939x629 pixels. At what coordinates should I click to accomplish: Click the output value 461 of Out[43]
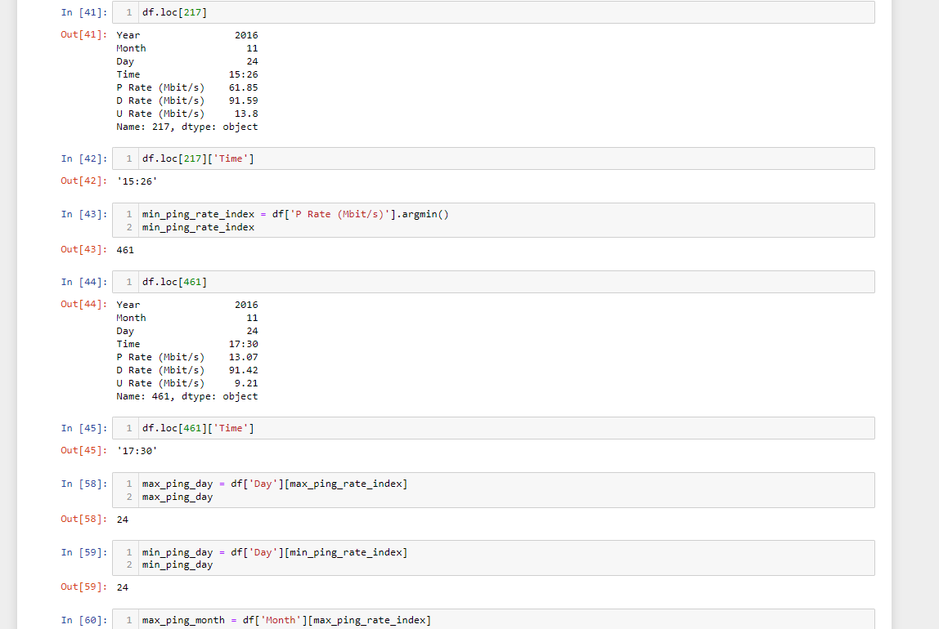[125, 250]
